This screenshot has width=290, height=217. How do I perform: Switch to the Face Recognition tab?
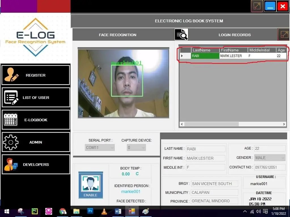click(118, 34)
